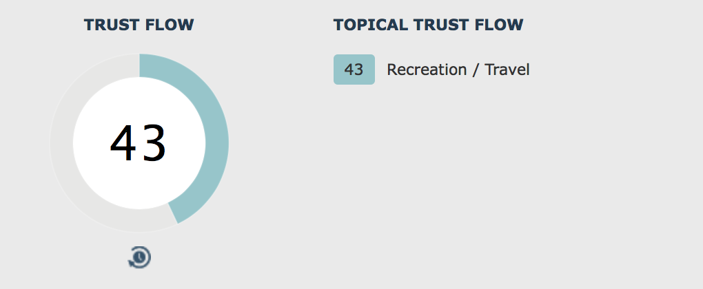Viewport: 703px width, 289px height.
Task: Open the Recreation / Travel topic
Action: (458, 69)
